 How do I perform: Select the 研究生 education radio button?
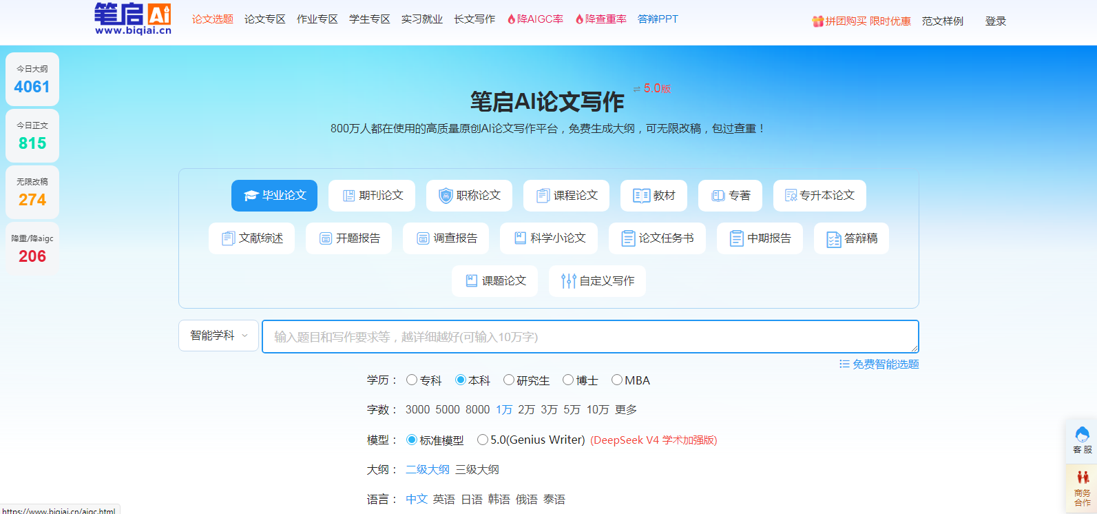(x=509, y=380)
